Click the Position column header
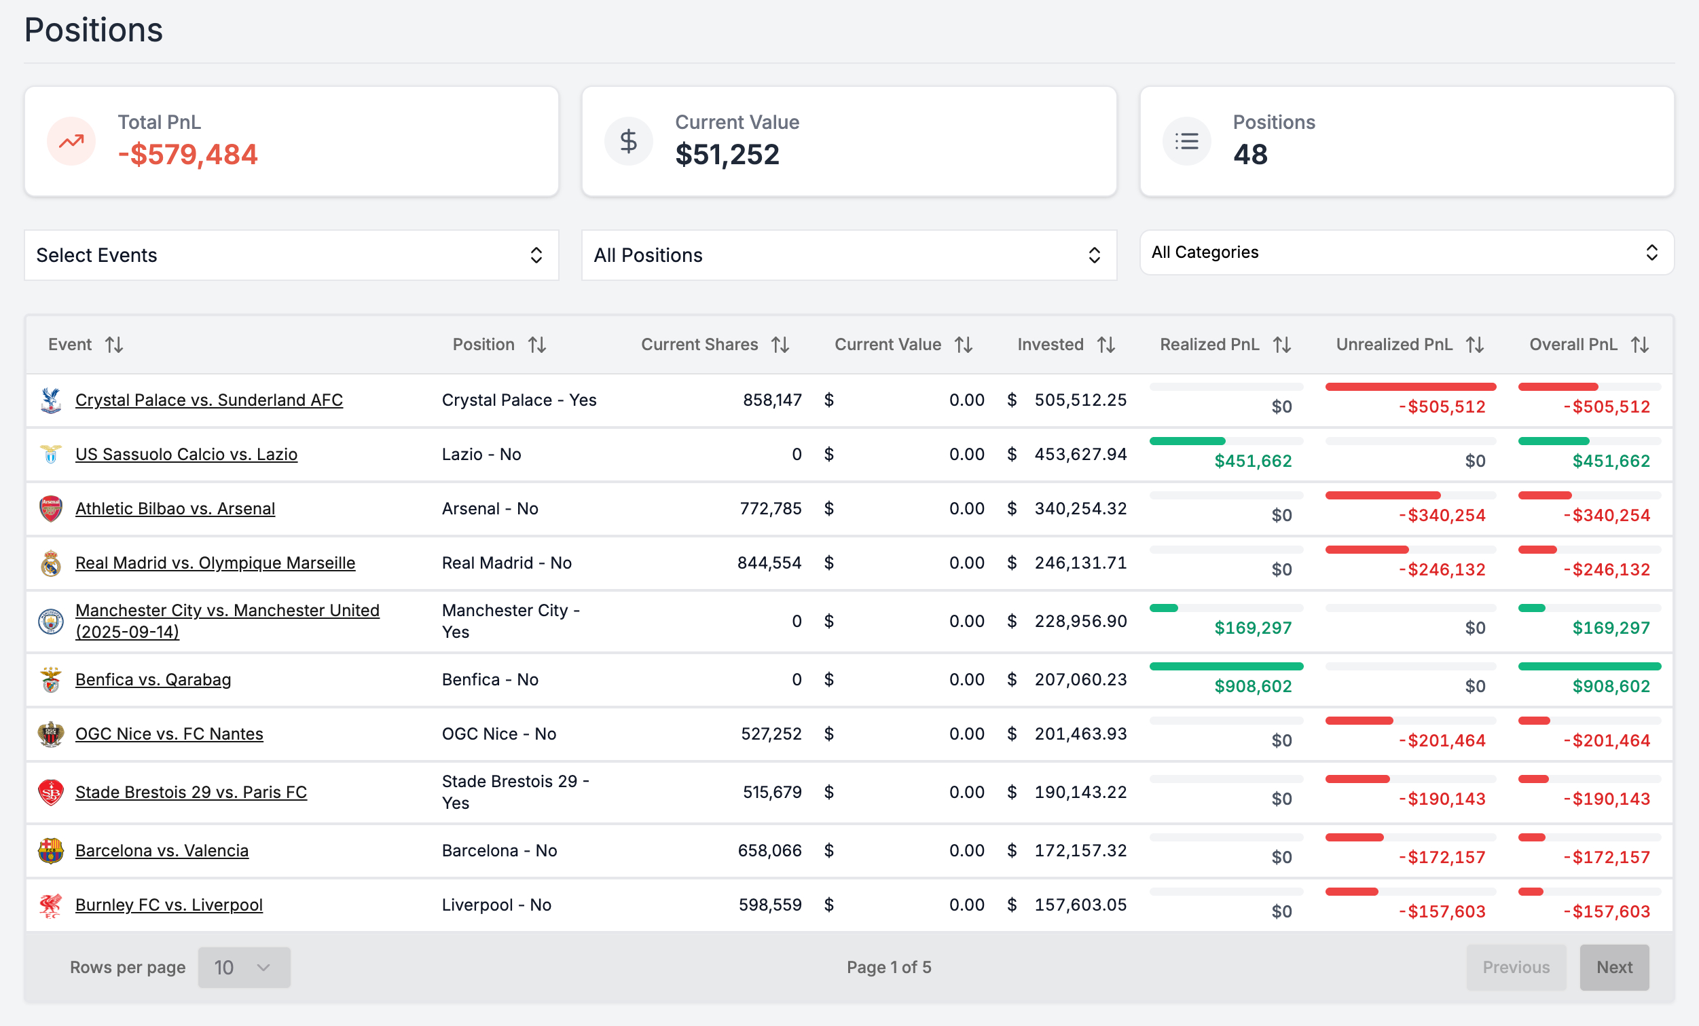Image resolution: width=1699 pixels, height=1026 pixels. (x=483, y=345)
